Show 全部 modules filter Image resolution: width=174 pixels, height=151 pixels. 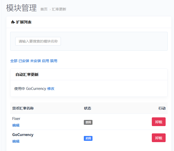pos(14,61)
